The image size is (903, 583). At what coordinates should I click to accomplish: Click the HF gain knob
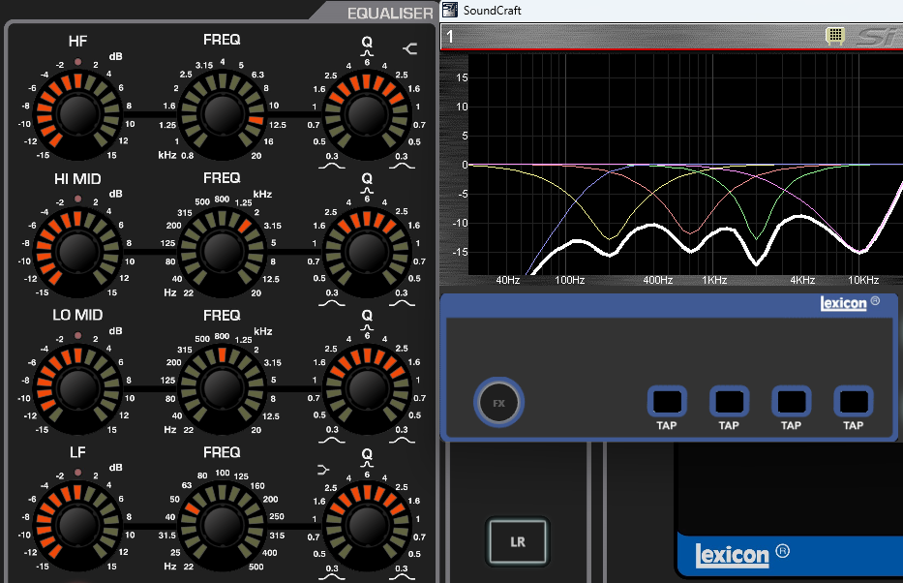click(x=77, y=114)
